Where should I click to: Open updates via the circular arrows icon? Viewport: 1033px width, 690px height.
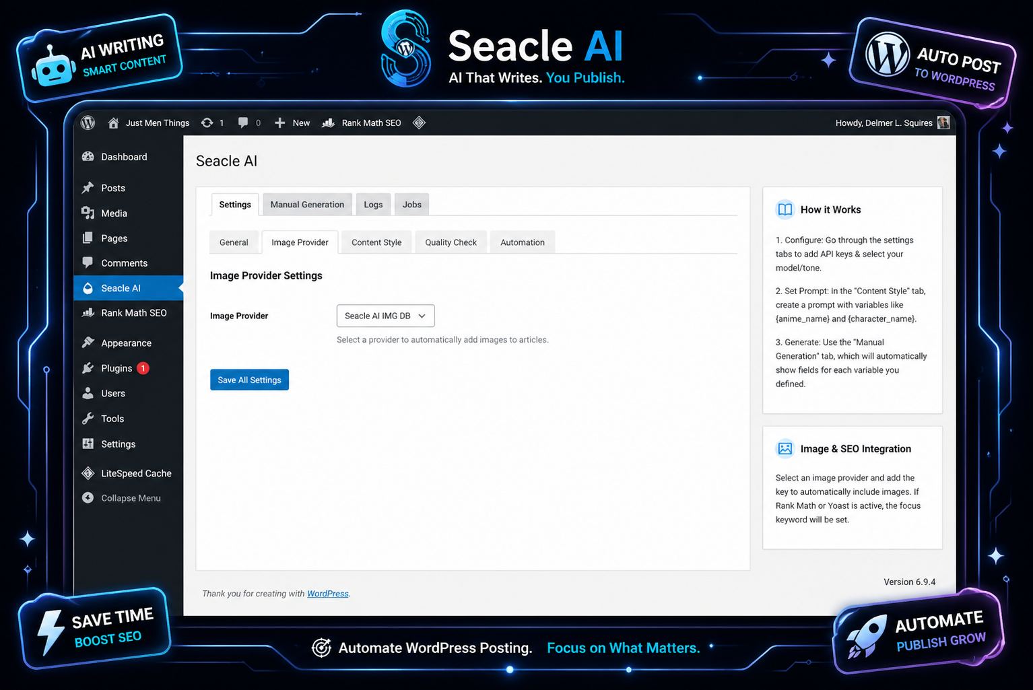[207, 123]
